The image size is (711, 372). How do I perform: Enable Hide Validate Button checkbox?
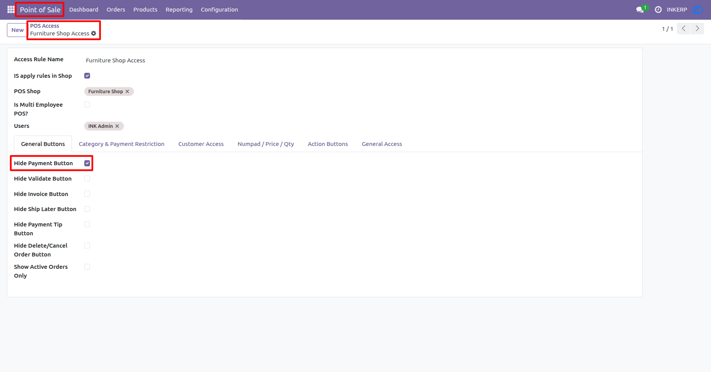coord(87,179)
